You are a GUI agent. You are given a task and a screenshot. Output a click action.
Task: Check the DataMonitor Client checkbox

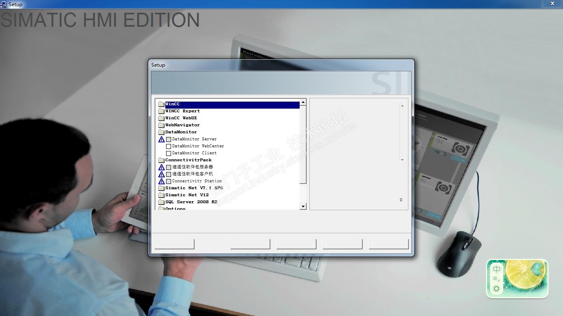[169, 153]
